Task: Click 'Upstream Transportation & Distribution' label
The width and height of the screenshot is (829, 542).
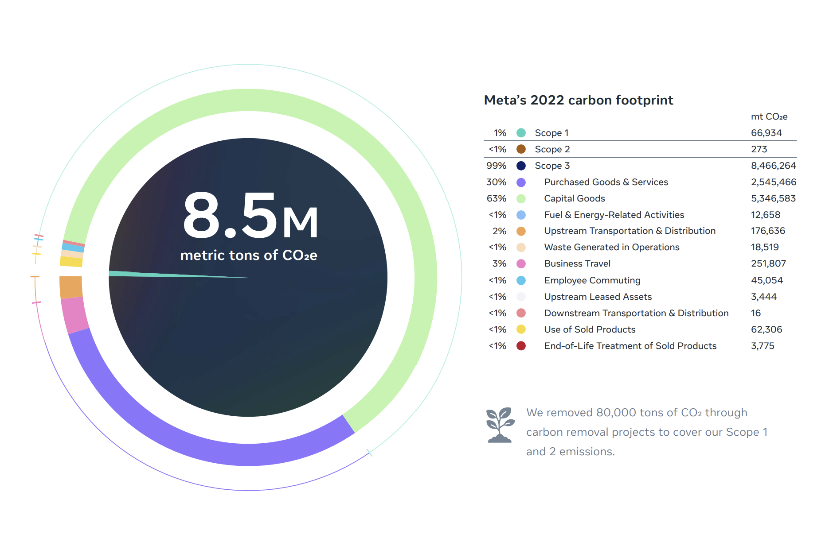Action: pyautogui.click(x=630, y=231)
